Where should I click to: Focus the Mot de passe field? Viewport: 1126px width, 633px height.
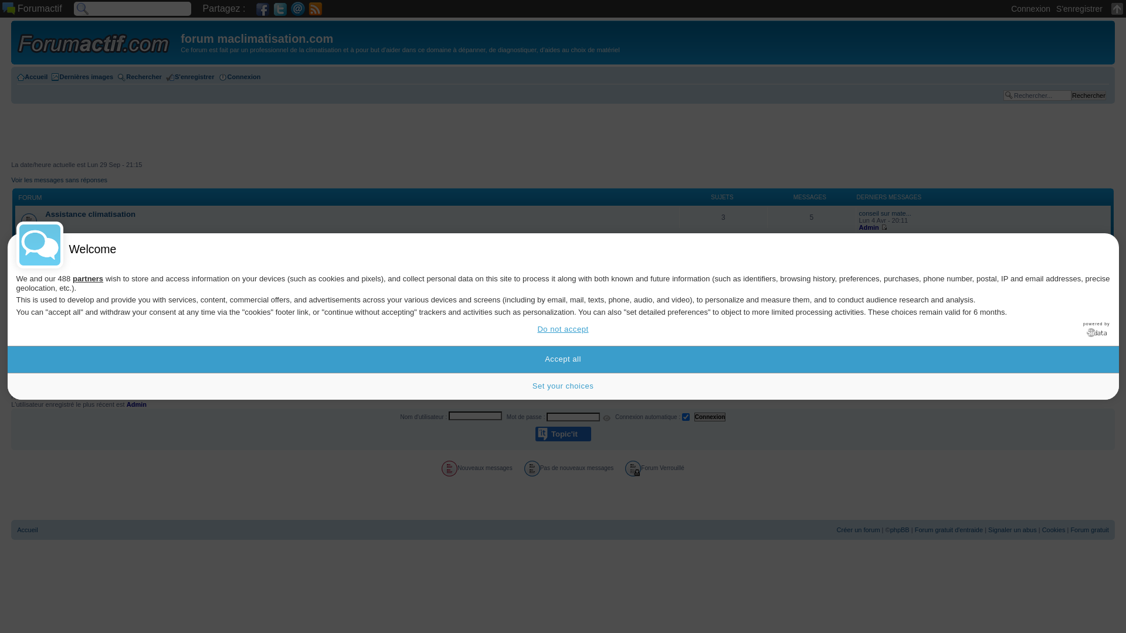coord(573,417)
